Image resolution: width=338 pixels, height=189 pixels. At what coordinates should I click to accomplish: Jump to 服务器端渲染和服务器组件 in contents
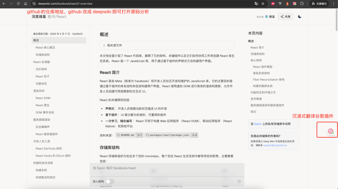tap(267, 105)
